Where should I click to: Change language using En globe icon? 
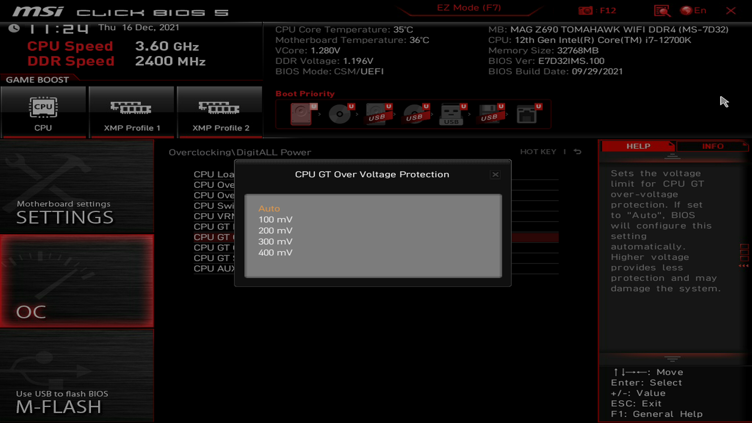(693, 11)
